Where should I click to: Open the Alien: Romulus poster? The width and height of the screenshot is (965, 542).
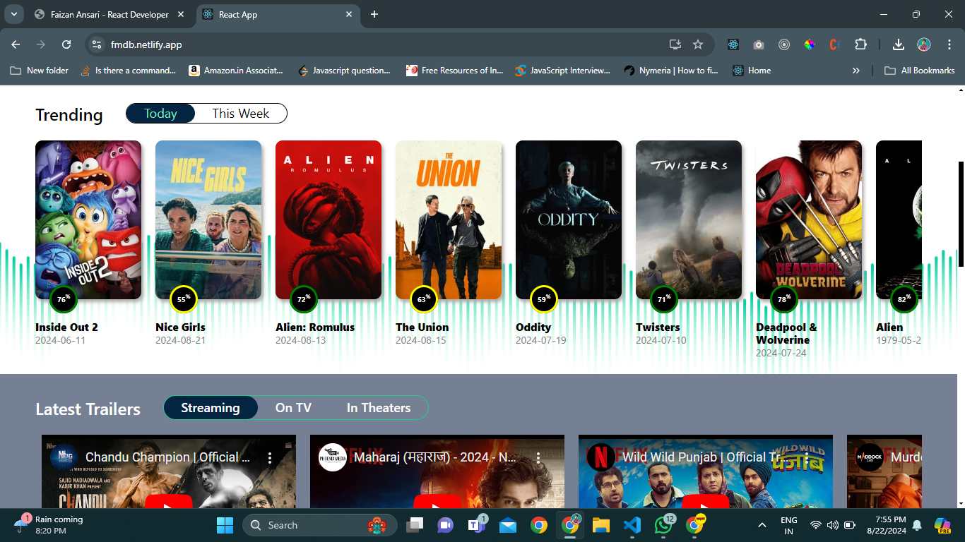click(x=328, y=219)
